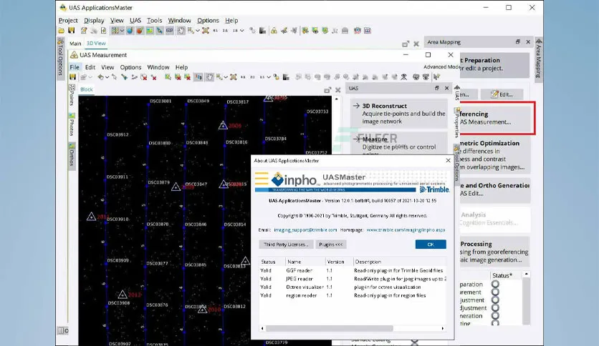Click yellow triangle control point icon in main toolbar
Viewport: 599px width, 346px height.
tap(274, 31)
